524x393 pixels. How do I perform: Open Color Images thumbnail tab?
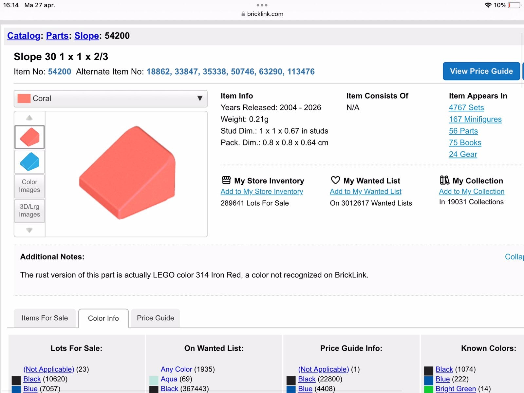(x=29, y=186)
